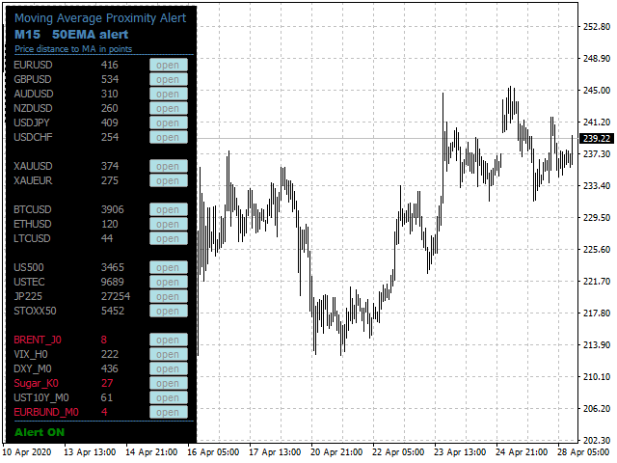The height and width of the screenshot is (463, 617).
Task: Select the BTCUSD symbol name
Action: tap(33, 209)
